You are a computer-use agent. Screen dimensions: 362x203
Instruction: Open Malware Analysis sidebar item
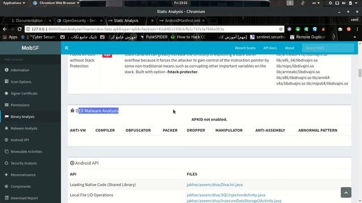24,128
